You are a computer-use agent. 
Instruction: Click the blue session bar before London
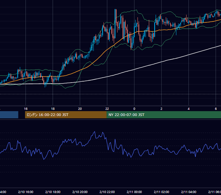point(9,115)
